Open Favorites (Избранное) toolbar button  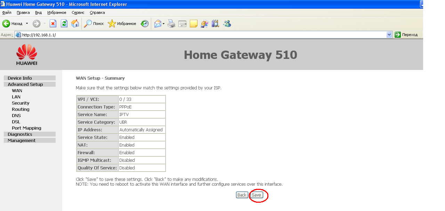point(122,24)
